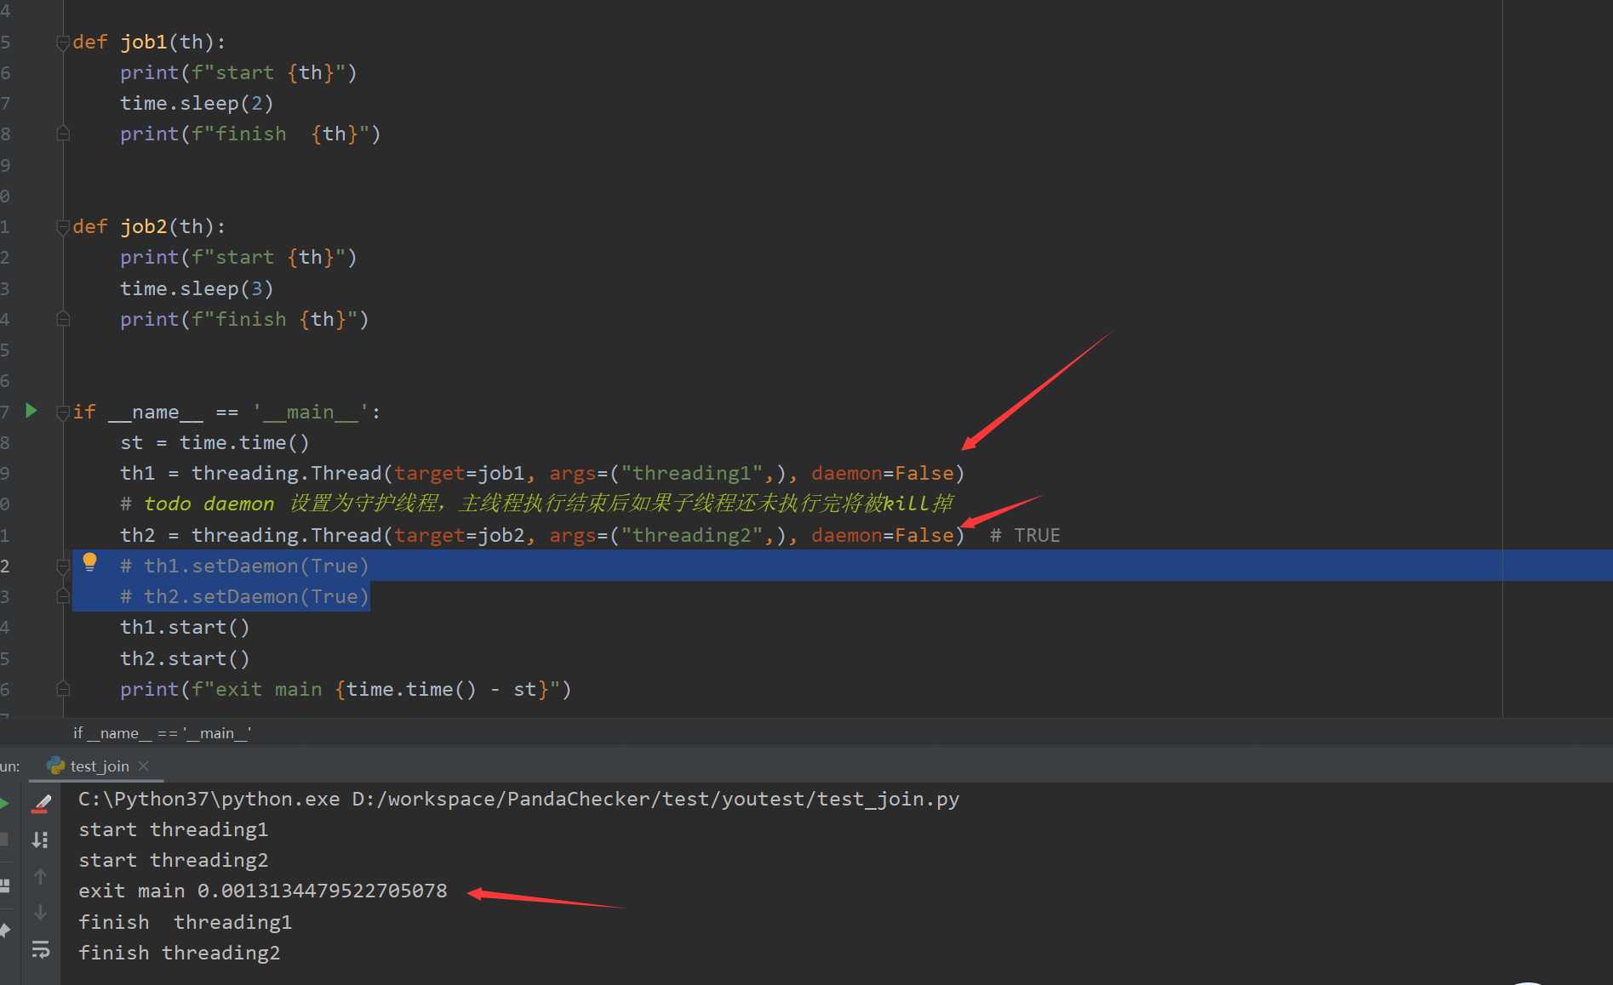Click 'start threading2' console output
Image resolution: width=1613 pixels, height=985 pixels.
click(173, 860)
